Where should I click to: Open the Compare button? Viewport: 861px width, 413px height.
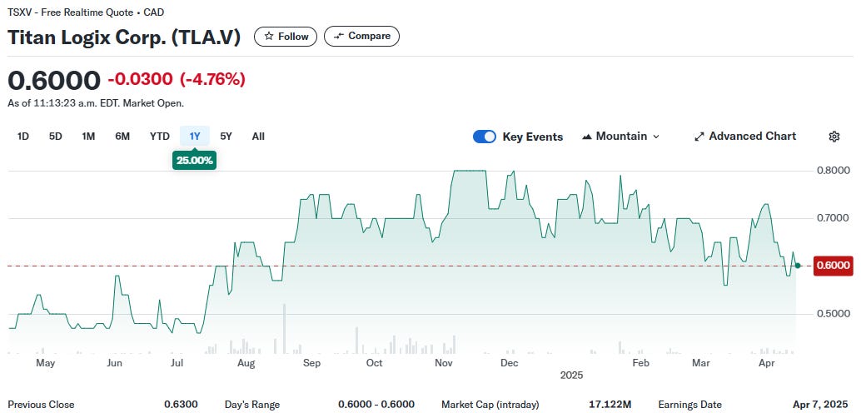tap(362, 37)
